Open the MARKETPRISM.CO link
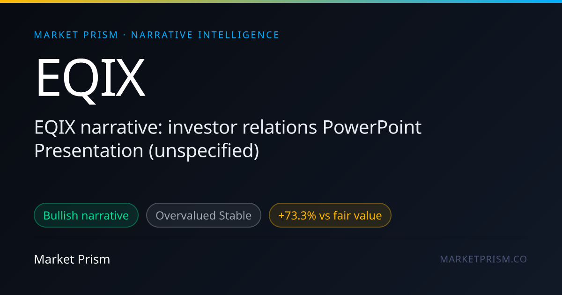This screenshot has width=562, height=295. tap(483, 259)
